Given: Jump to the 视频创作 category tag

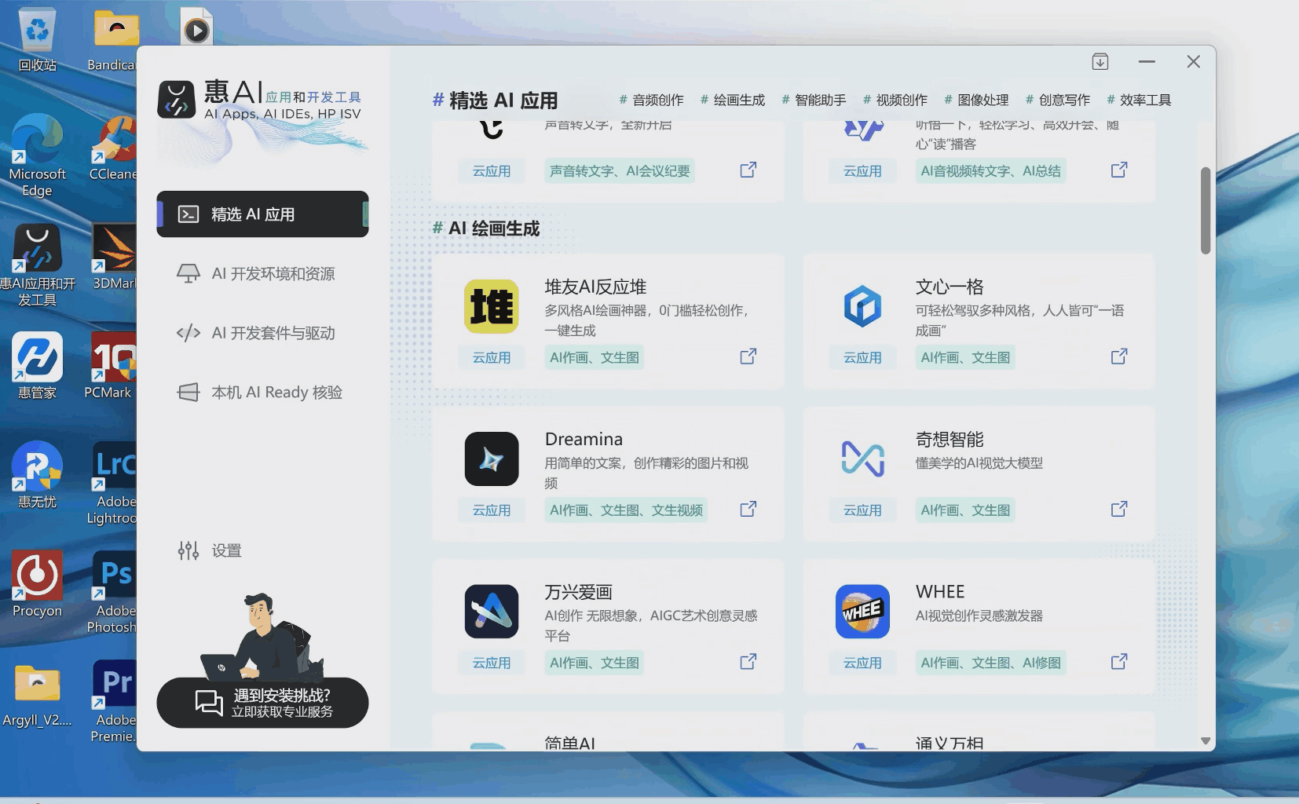Looking at the screenshot, I should 895,100.
